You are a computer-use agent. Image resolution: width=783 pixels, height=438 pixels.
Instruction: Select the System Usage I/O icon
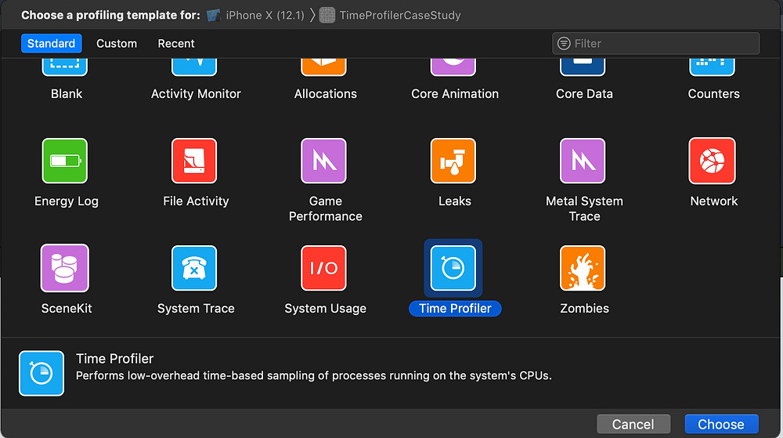coord(323,268)
